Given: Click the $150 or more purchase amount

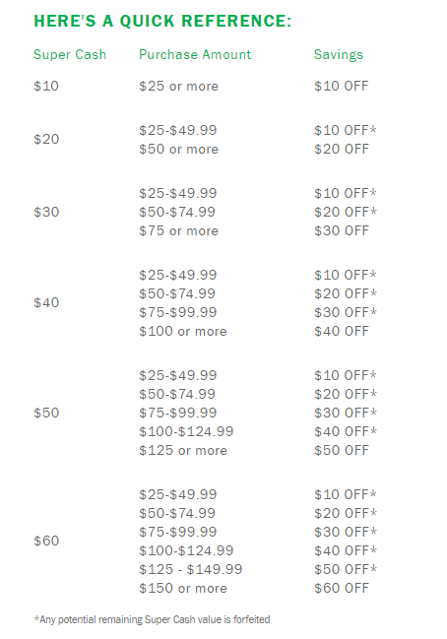Looking at the screenshot, I should coord(183,588).
